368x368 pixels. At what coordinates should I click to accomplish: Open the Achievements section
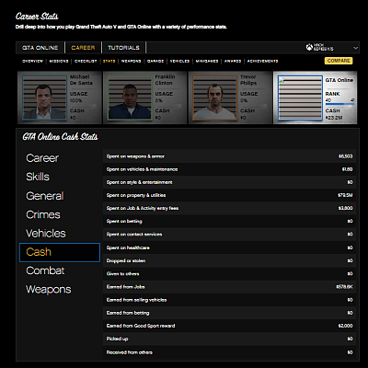(262, 61)
